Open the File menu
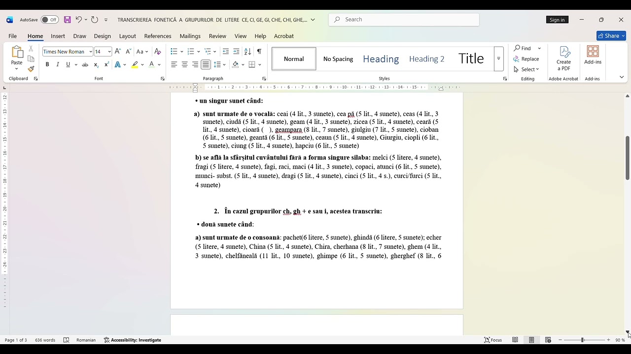Viewport: 631px width, 354px height. point(12,36)
